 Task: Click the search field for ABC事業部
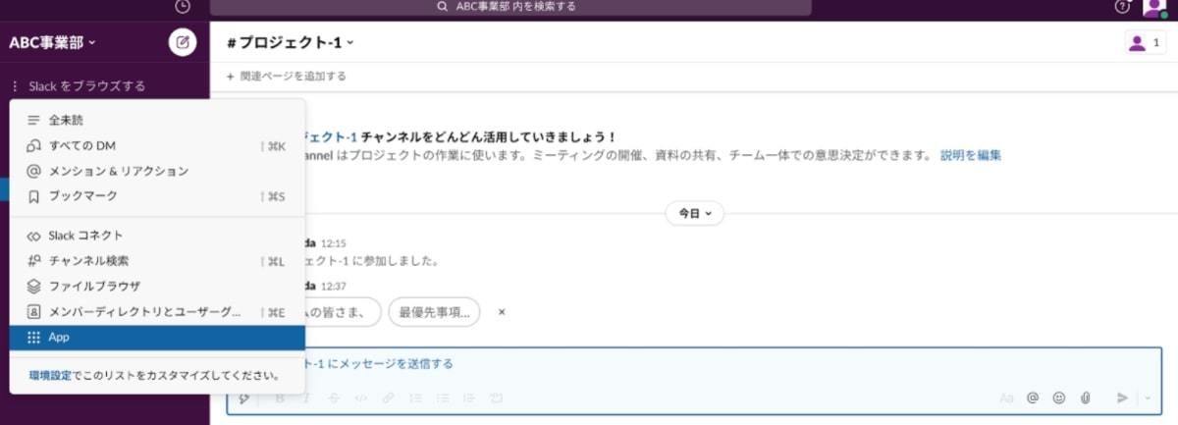pyautogui.click(x=510, y=7)
